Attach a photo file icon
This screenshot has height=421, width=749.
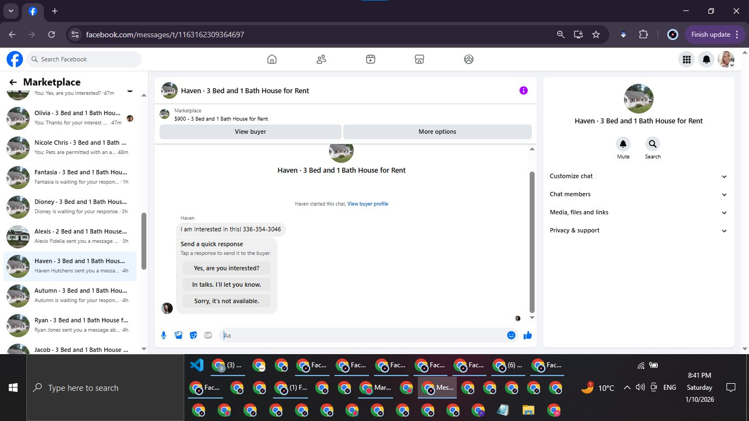click(x=178, y=335)
